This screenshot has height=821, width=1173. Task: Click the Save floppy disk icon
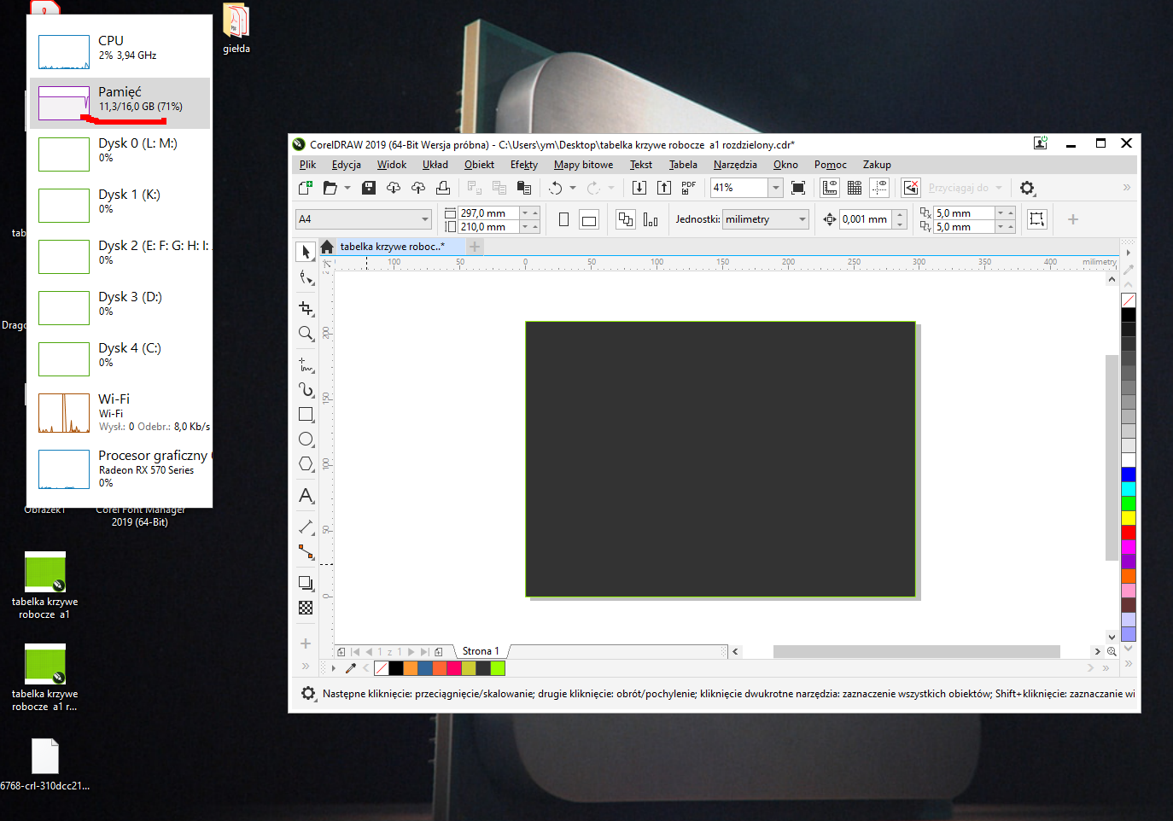pos(369,188)
